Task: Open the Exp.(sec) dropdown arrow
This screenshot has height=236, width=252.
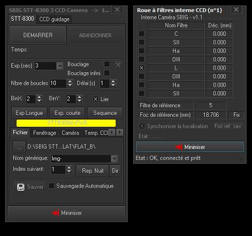Action: click(x=60, y=66)
